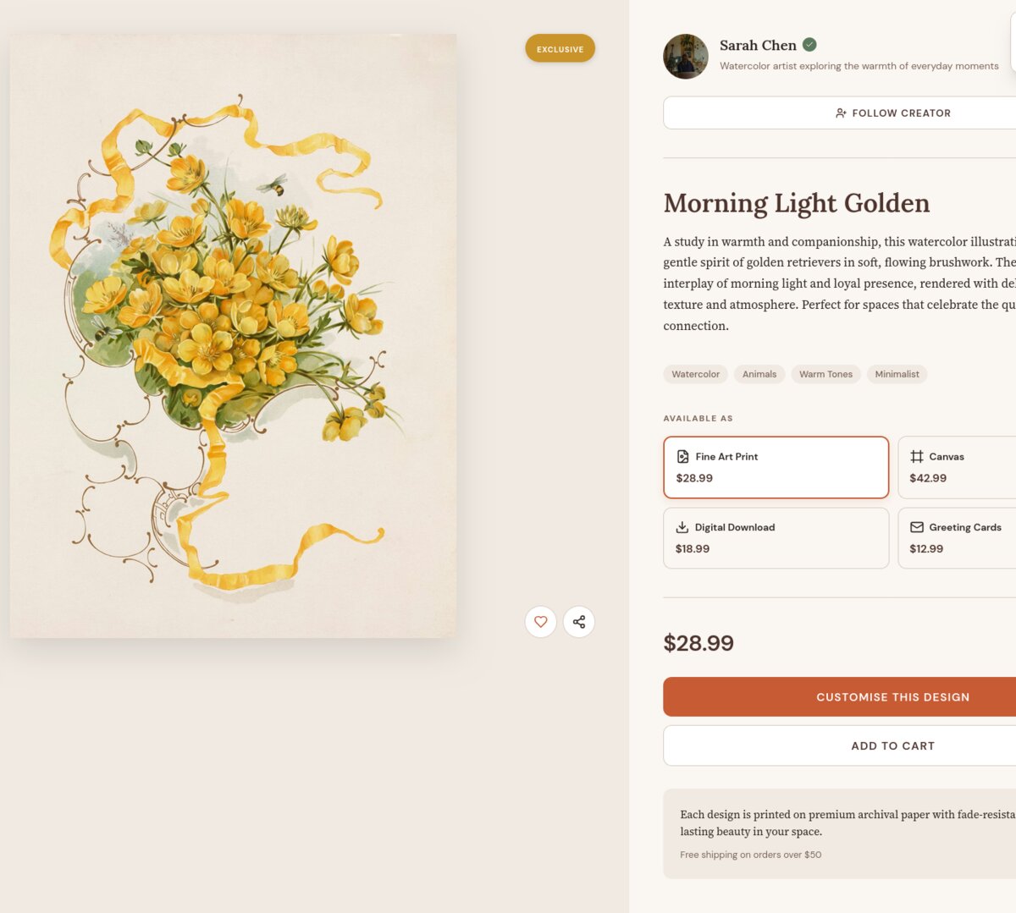Click the heart favorite icon
Image resolution: width=1016 pixels, height=913 pixels.
(x=541, y=622)
